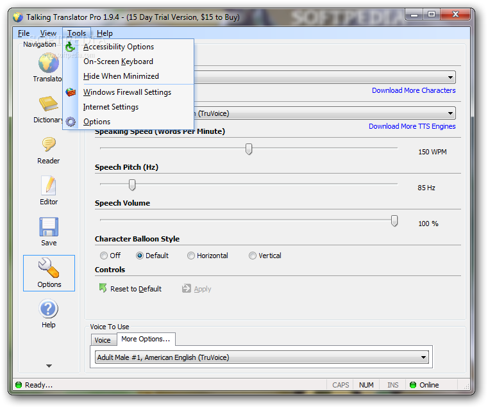
Task: Click the 100 % volume value
Action: tap(428, 224)
